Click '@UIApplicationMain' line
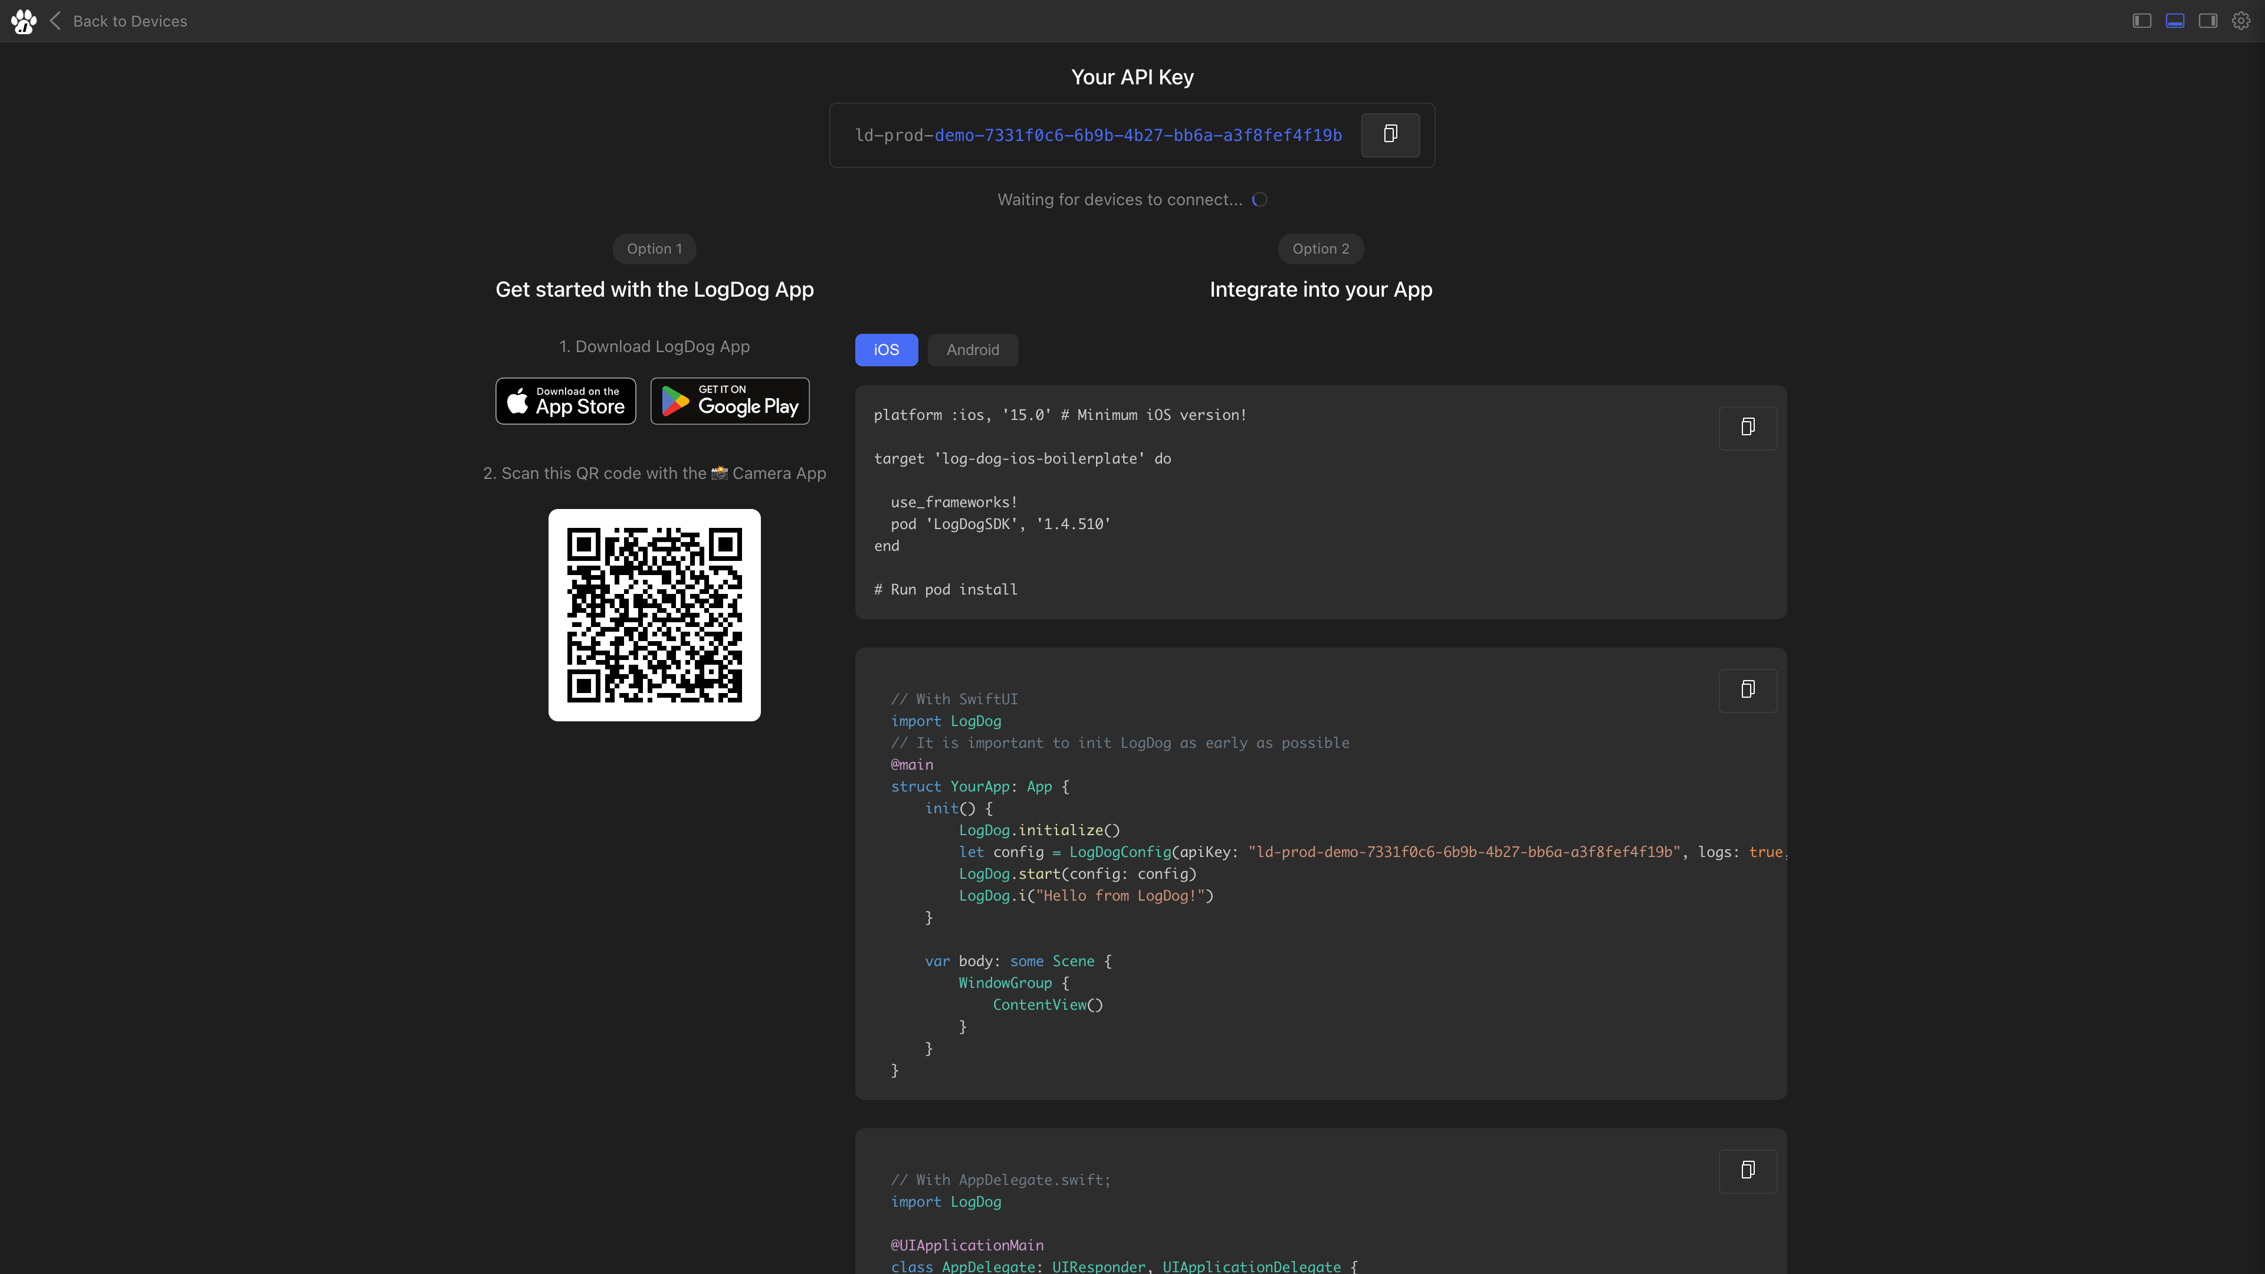Image resolution: width=2265 pixels, height=1274 pixels. [x=967, y=1245]
